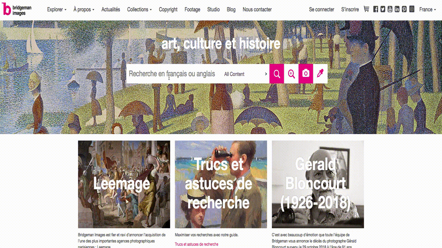Open advanced search with plus magnifier icon
442x248 pixels.
coord(291,74)
